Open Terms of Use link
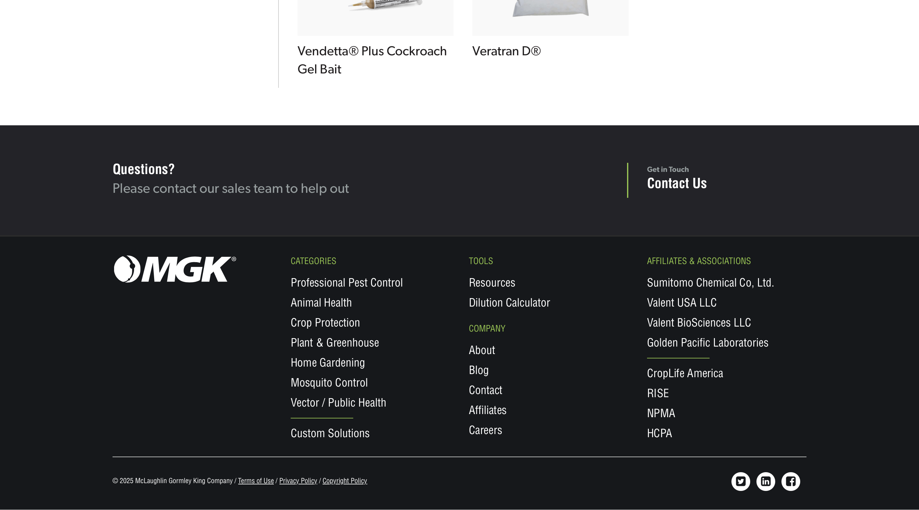Image resolution: width=919 pixels, height=510 pixels. click(x=256, y=481)
